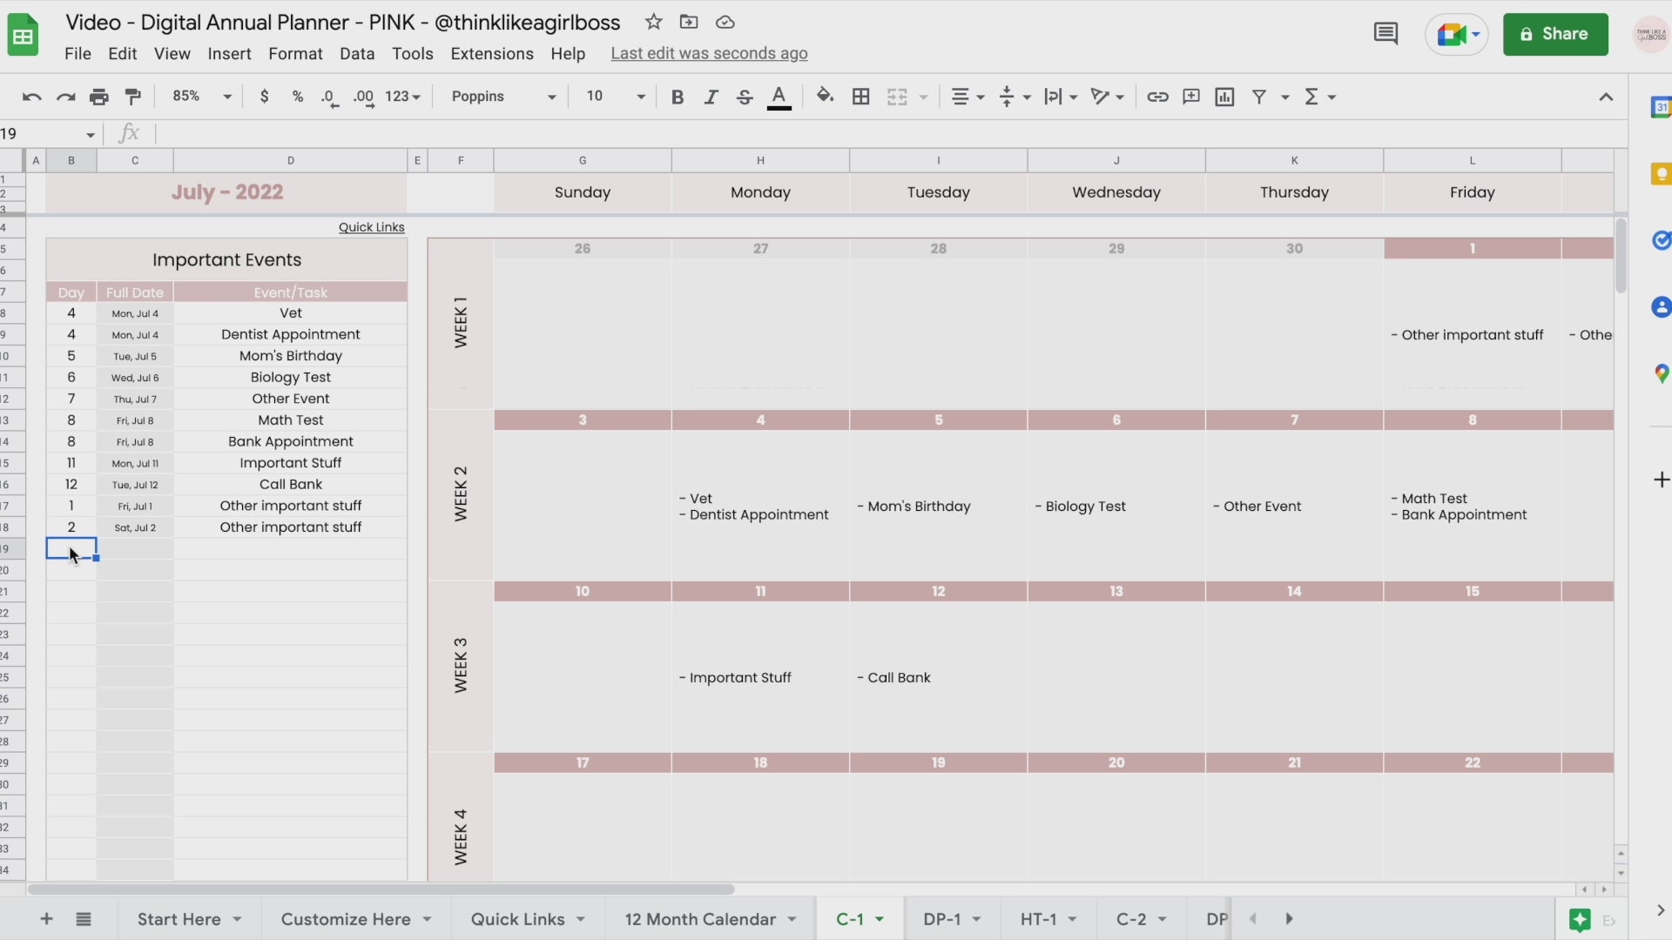
Task: Open the Paint format tool
Action: (x=132, y=97)
